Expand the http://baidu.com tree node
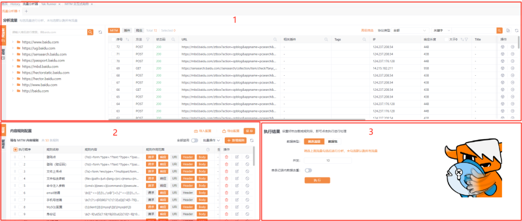Image resolution: width=522 pixels, height=221 pixels. point(12,91)
